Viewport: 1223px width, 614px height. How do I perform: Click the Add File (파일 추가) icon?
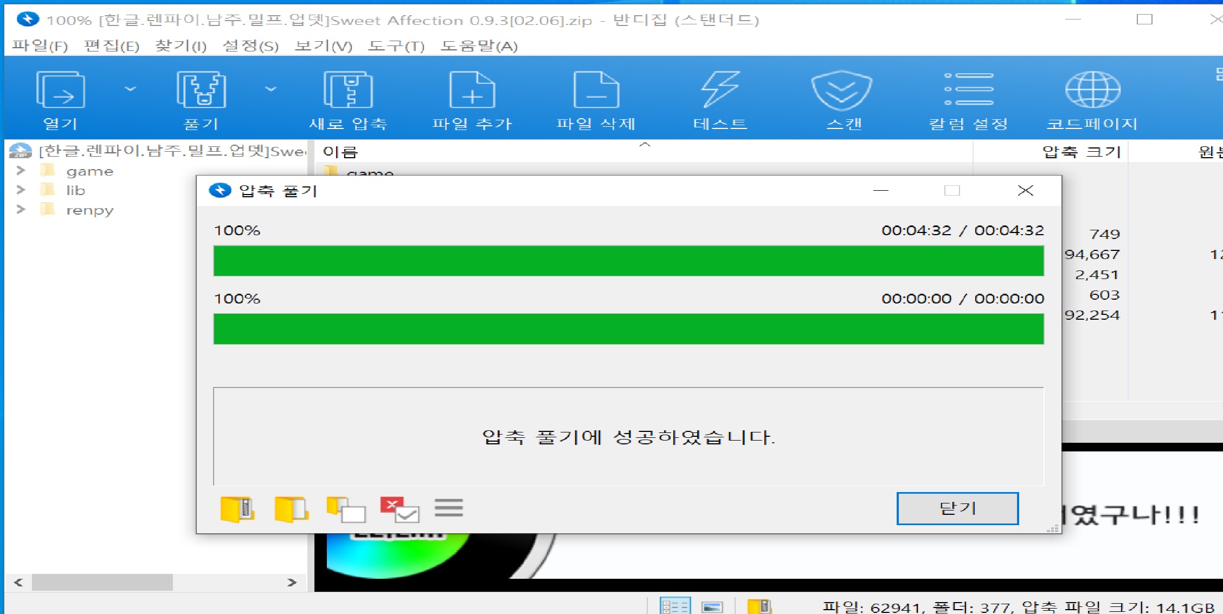[x=472, y=90]
